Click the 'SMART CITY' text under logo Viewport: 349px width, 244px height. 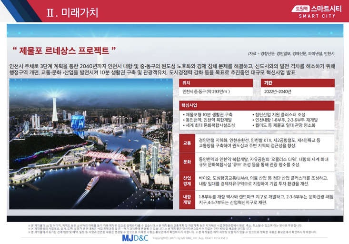coord(317,16)
